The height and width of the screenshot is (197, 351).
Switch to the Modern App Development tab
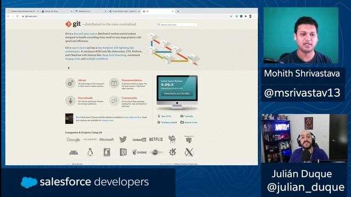pos(22,11)
